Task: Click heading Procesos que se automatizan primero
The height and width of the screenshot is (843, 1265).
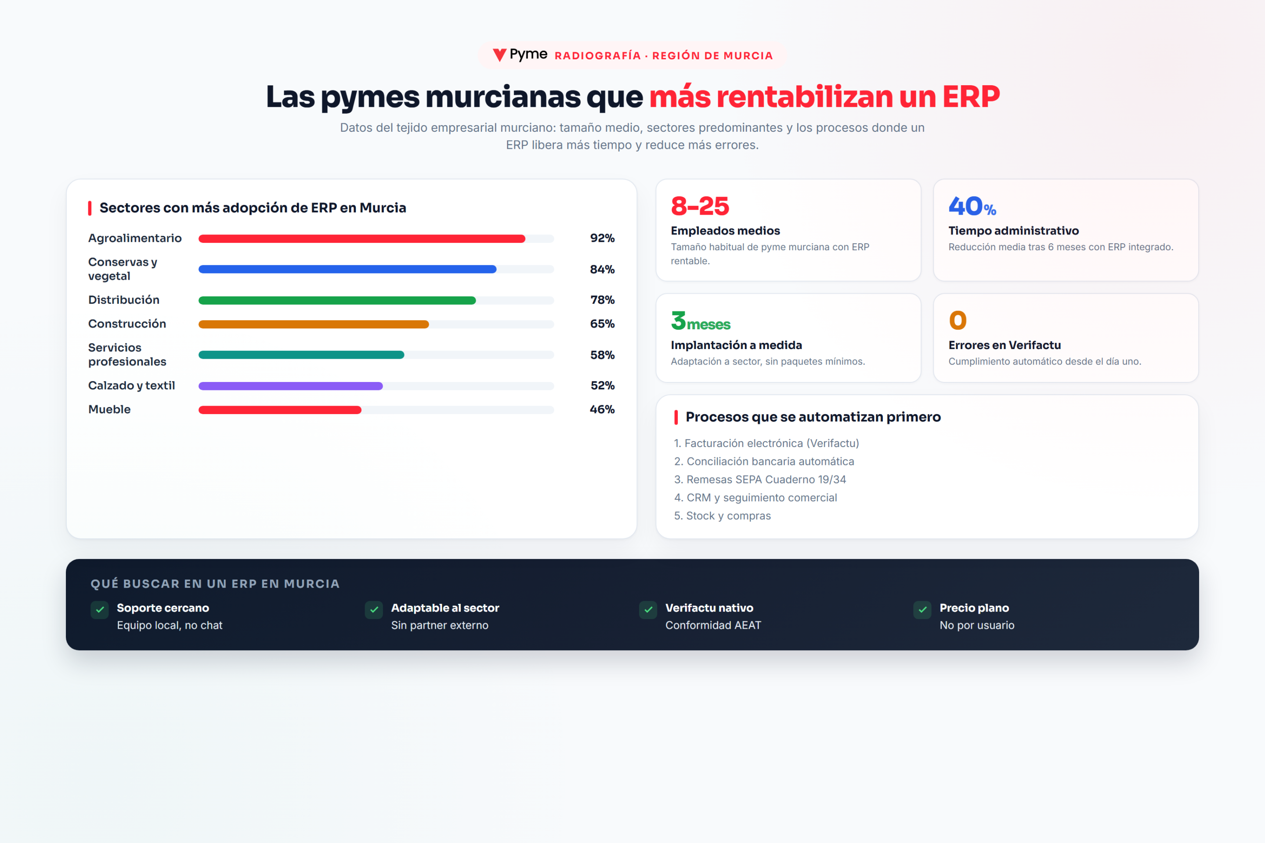Action: (813, 417)
